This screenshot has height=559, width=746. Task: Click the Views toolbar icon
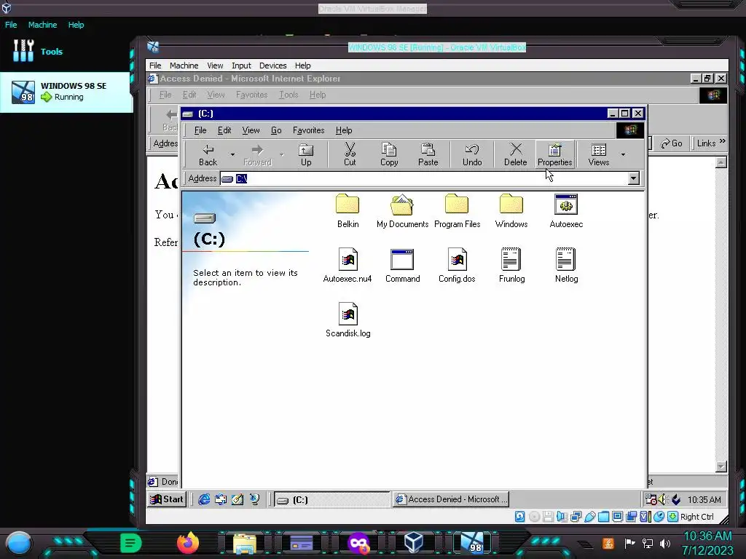click(x=599, y=154)
